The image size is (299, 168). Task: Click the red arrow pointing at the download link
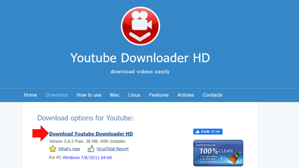click(39, 134)
